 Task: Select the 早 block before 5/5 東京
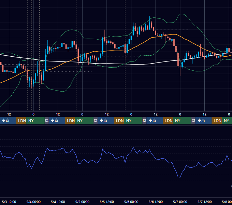pos(96,121)
